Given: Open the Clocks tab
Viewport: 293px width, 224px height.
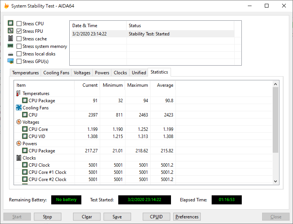Looking at the screenshot, I should (x=121, y=73).
